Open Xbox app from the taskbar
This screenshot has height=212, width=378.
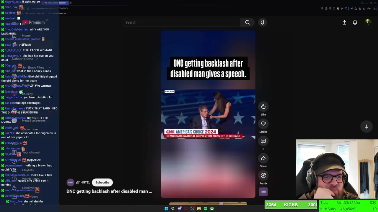(x=212, y=209)
